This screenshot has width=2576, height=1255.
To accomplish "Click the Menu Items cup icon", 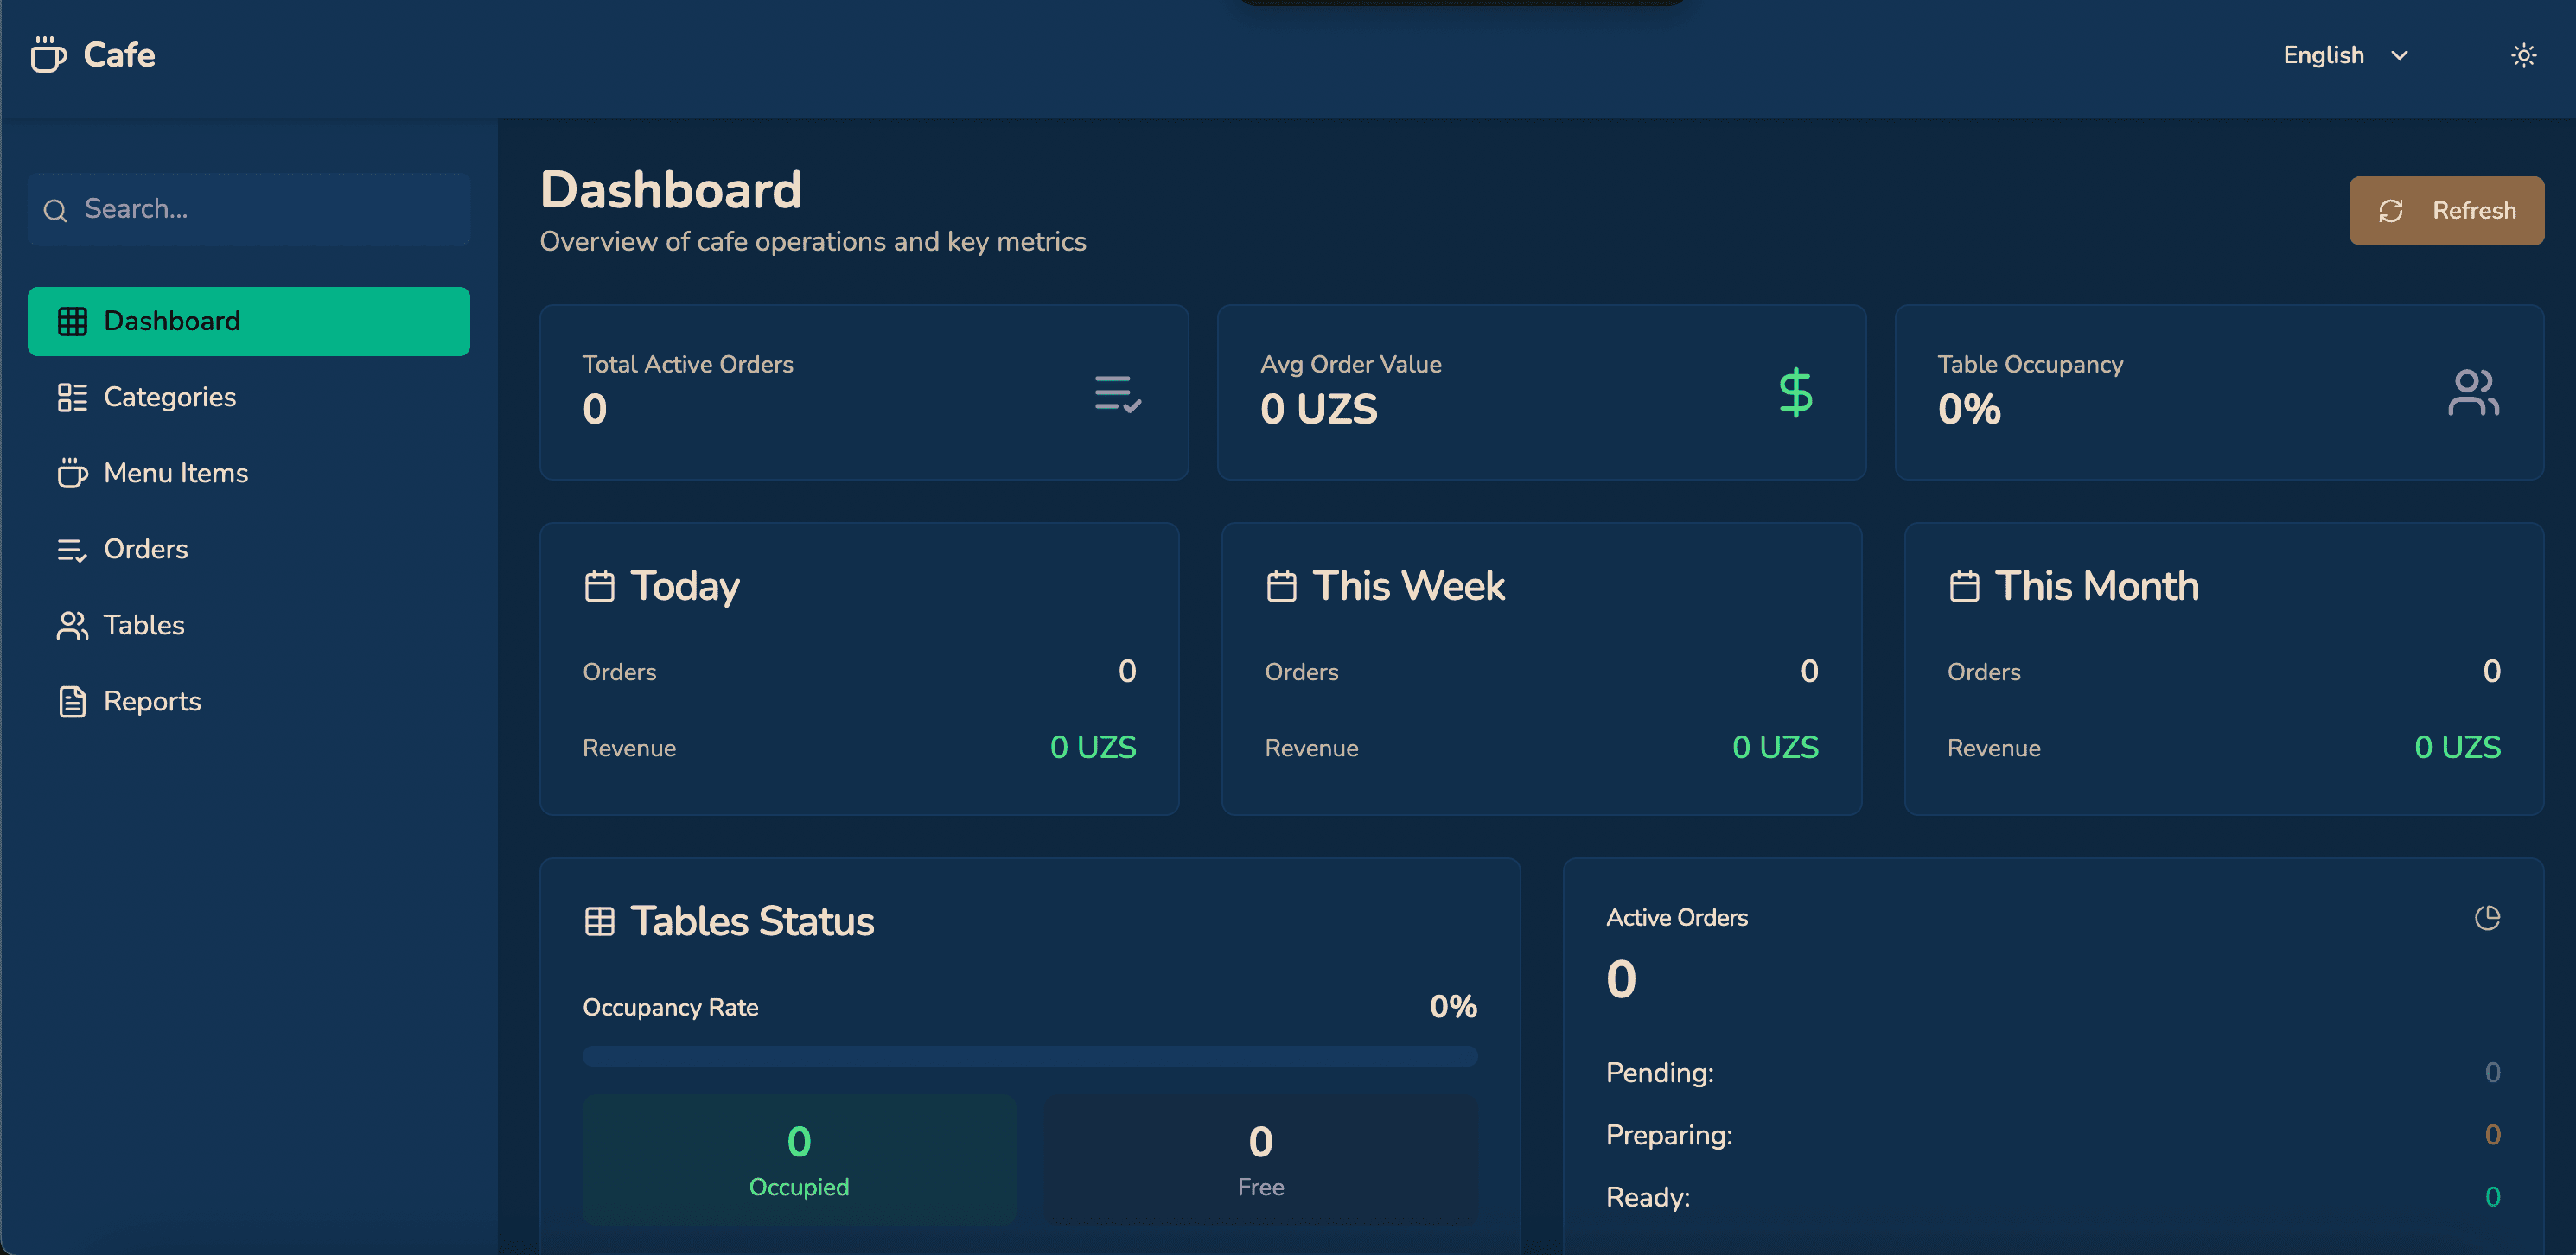I will [72, 473].
